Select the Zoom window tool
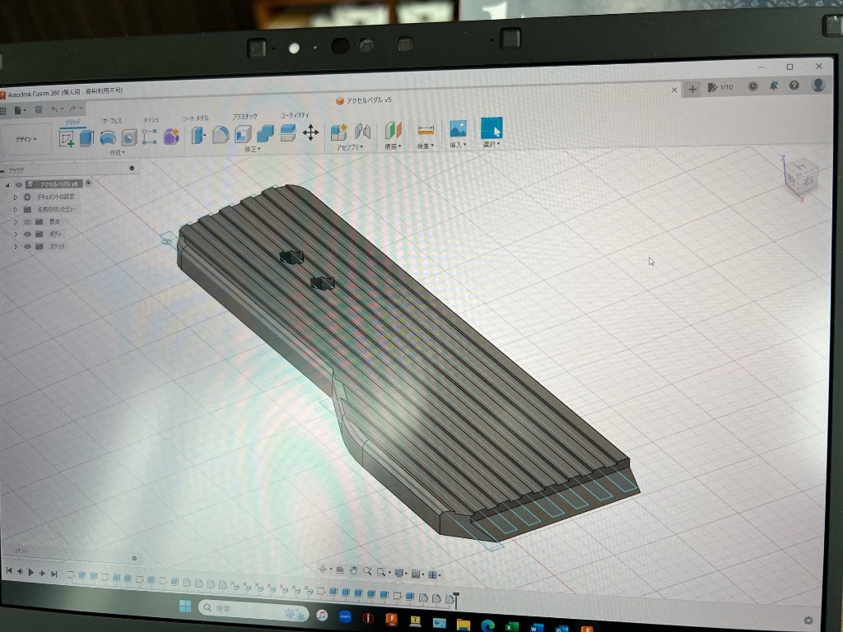843x632 pixels. (x=381, y=572)
